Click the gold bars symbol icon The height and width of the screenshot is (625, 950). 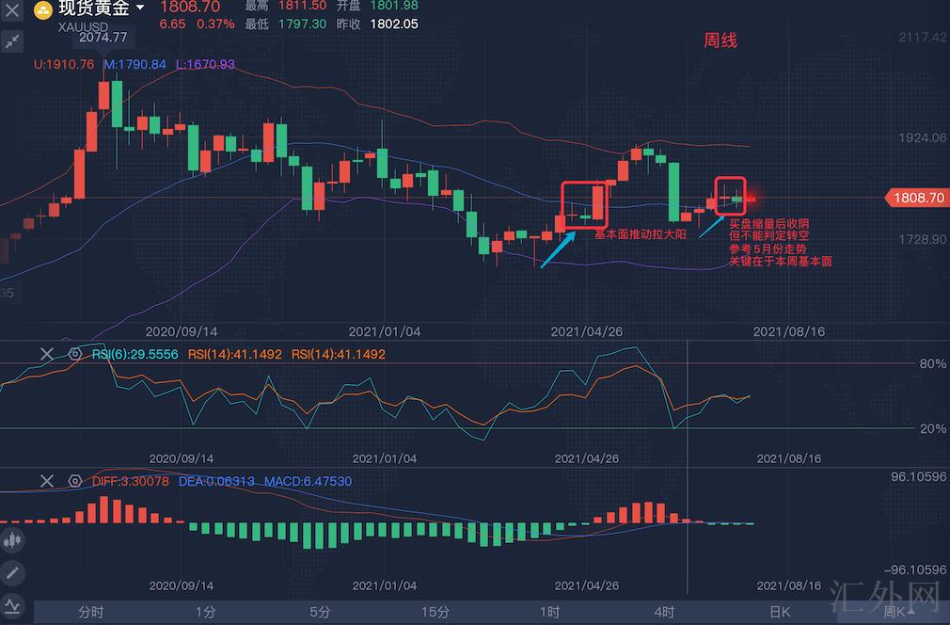pyautogui.click(x=43, y=11)
